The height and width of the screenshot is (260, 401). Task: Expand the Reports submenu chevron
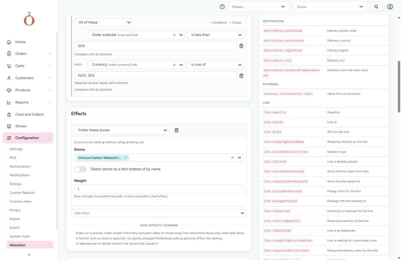50,103
